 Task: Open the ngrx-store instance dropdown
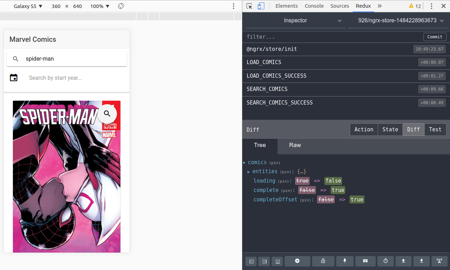(x=397, y=21)
